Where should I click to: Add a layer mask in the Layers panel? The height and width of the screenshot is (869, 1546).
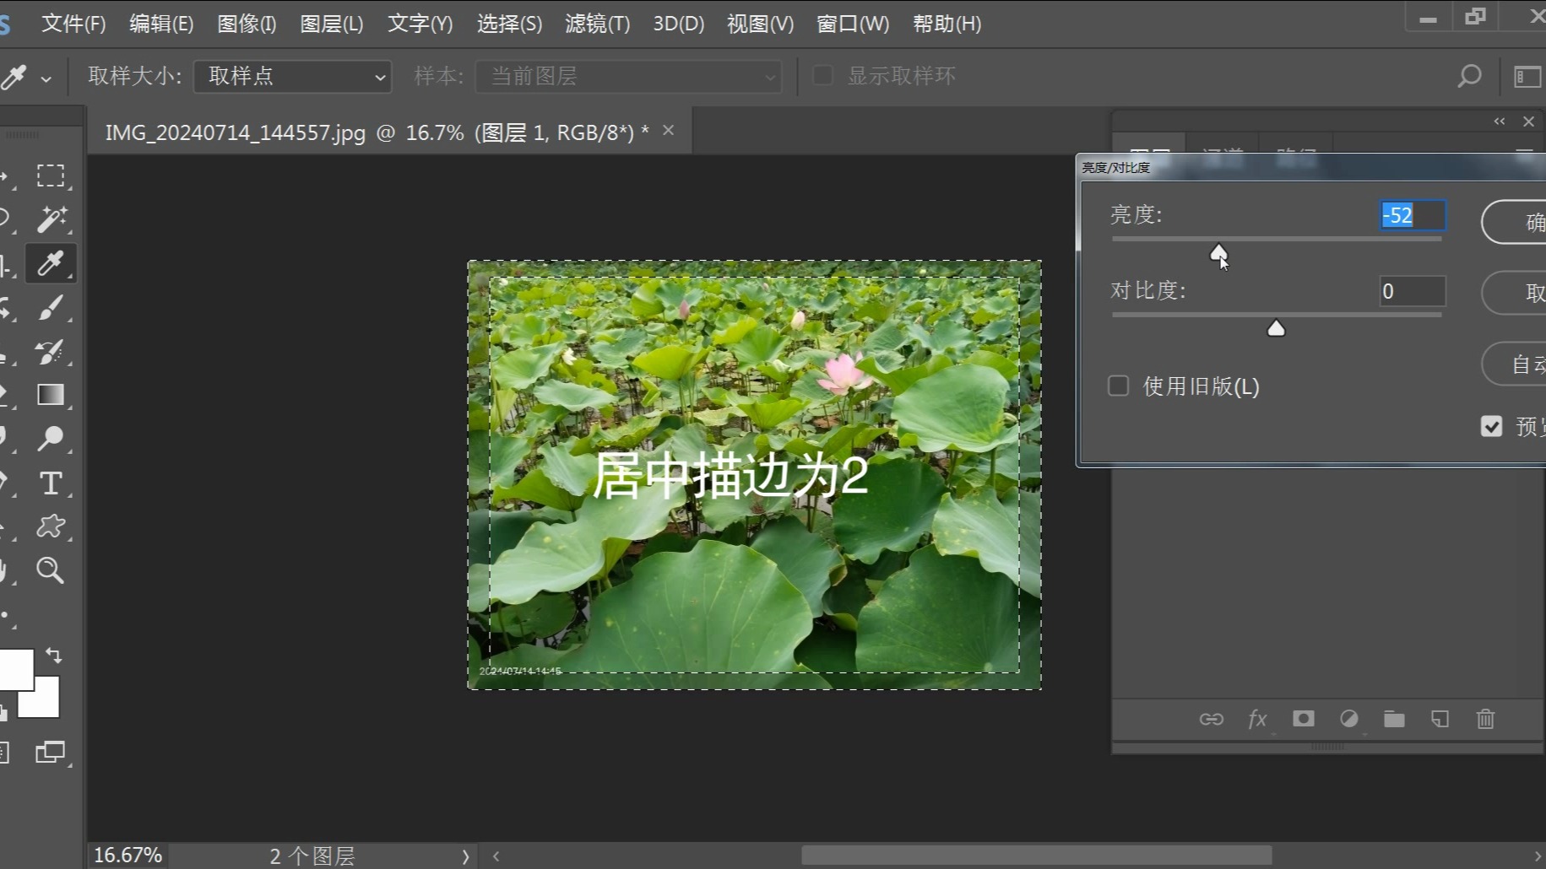coord(1303,719)
